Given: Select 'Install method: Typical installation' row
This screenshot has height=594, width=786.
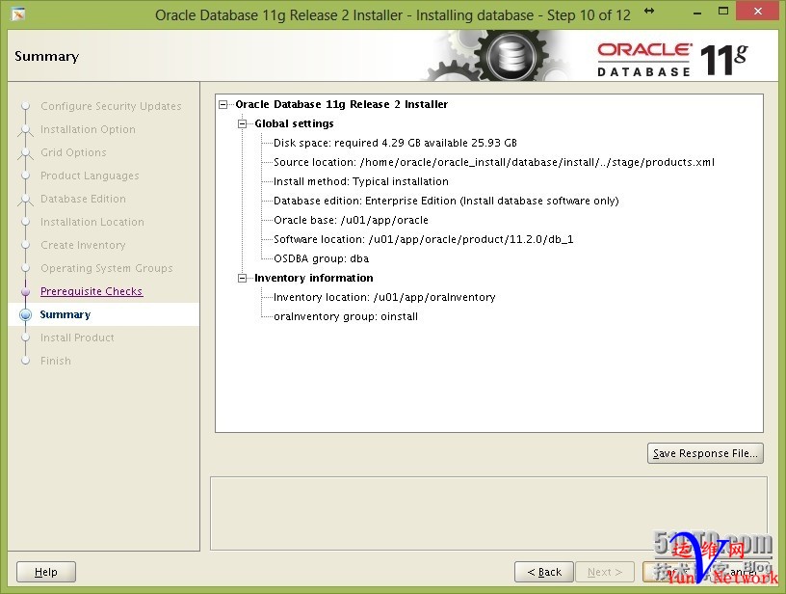Looking at the screenshot, I should coord(361,181).
